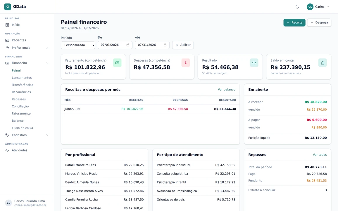
Task: Click the Pacientes card icon
Action: (x=7, y=40)
